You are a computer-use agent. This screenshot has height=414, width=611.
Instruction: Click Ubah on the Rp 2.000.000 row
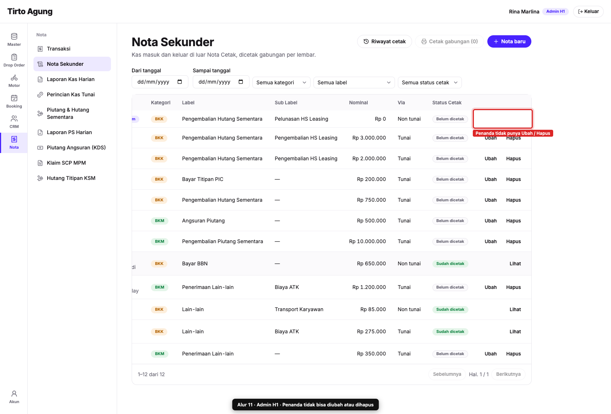tap(491, 158)
